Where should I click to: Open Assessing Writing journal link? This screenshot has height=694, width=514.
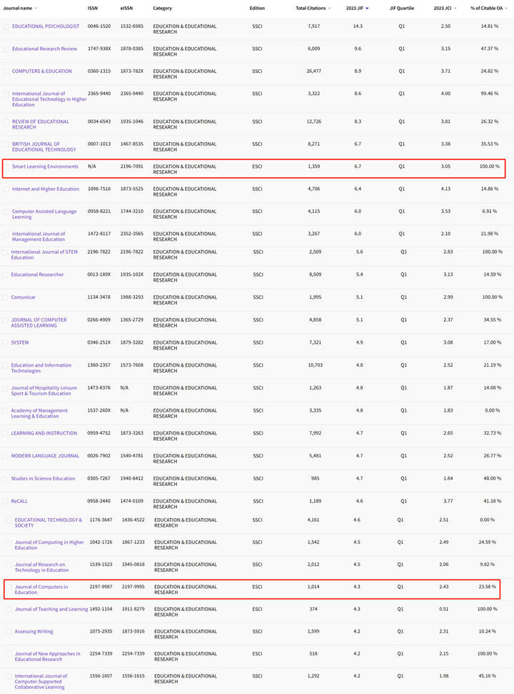point(34,632)
